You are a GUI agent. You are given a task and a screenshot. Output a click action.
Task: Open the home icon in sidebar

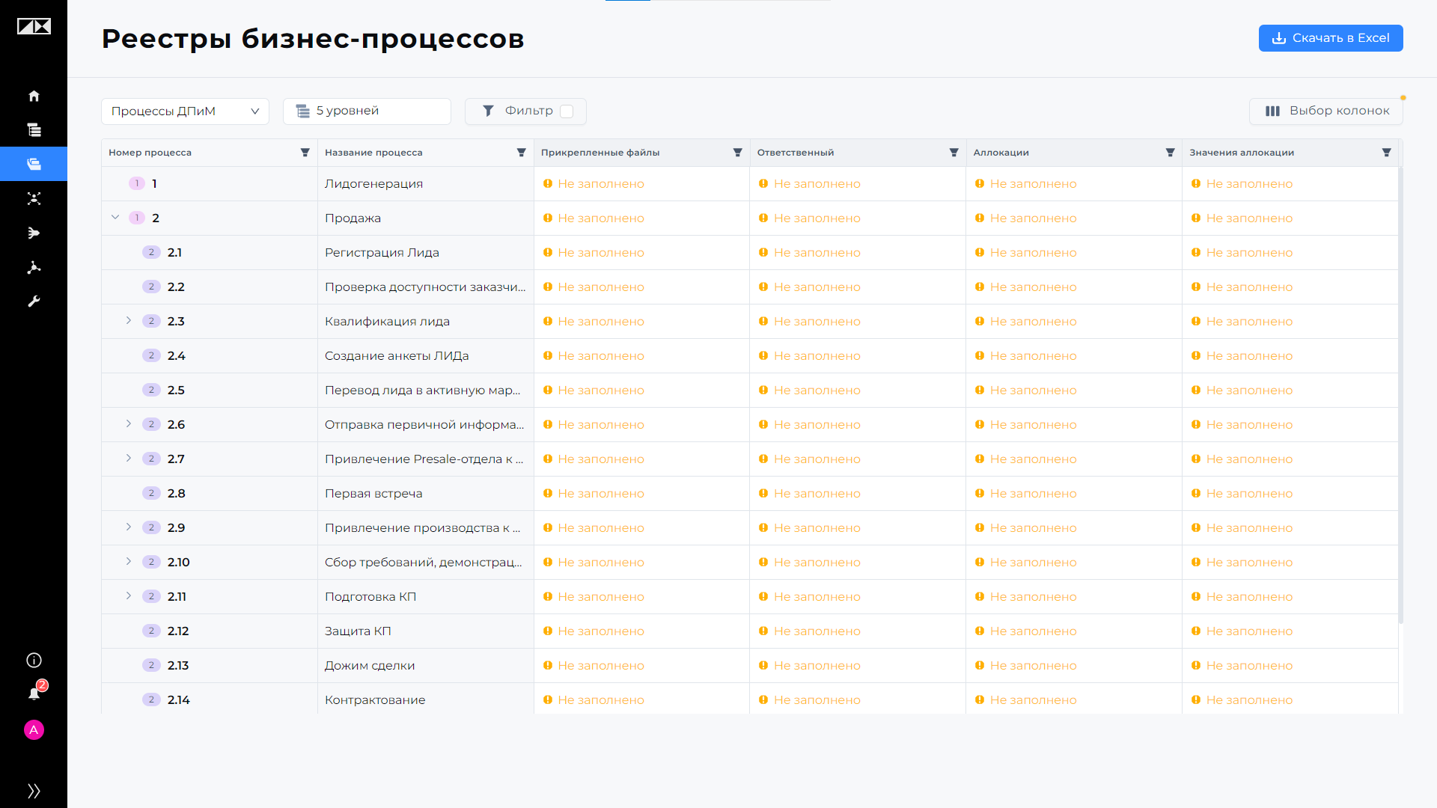34,96
